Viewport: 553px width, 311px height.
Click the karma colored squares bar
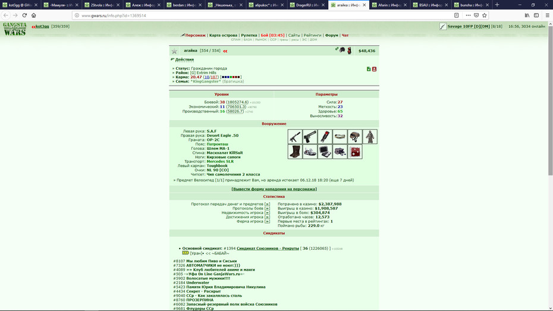(231, 77)
